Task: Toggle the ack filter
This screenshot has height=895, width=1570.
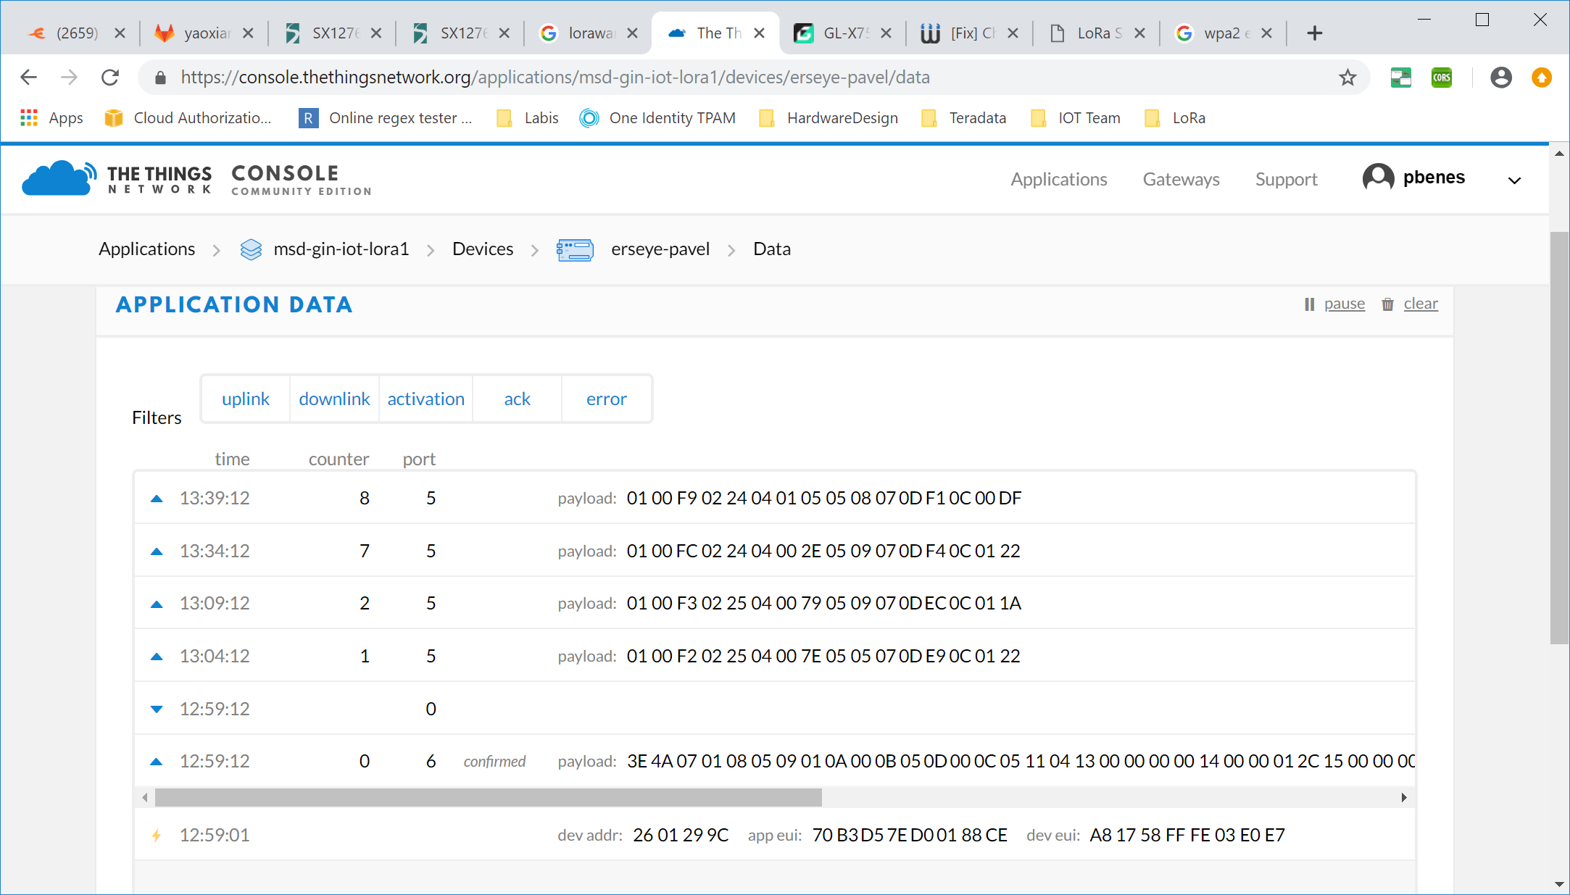Action: 518,399
